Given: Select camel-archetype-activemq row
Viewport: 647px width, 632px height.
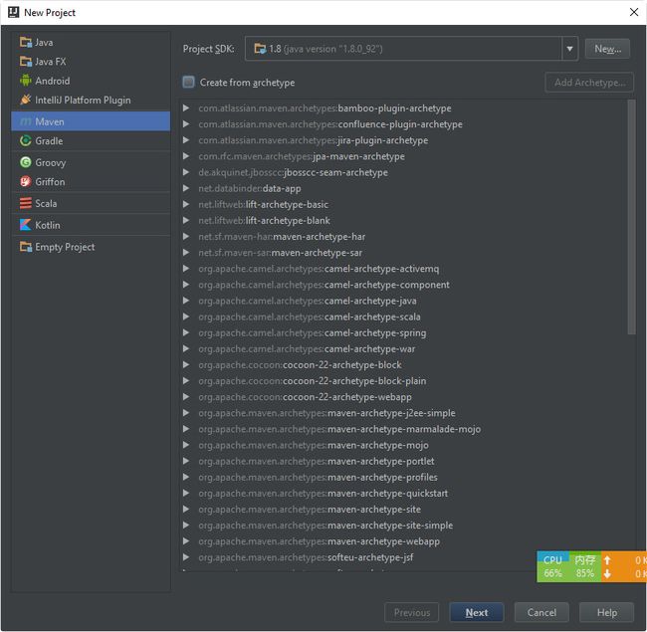Looking at the screenshot, I should tap(404, 269).
